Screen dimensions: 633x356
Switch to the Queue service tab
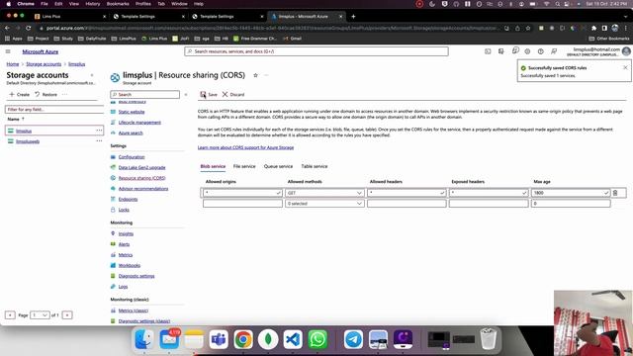tap(278, 166)
